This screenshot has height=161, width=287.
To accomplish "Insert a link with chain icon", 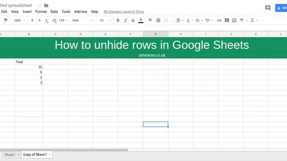I will 219,21.
